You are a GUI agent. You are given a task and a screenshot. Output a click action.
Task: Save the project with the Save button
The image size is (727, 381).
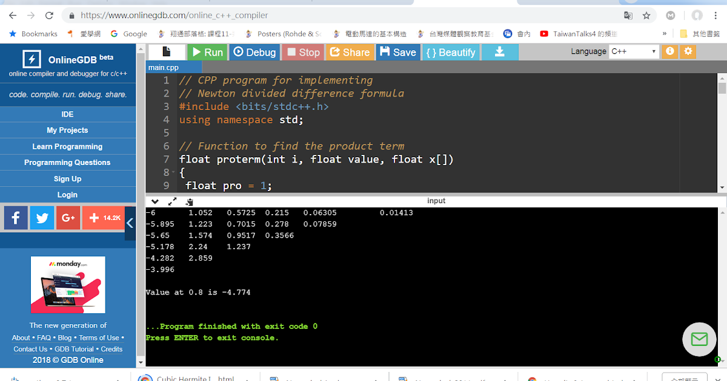click(x=398, y=53)
